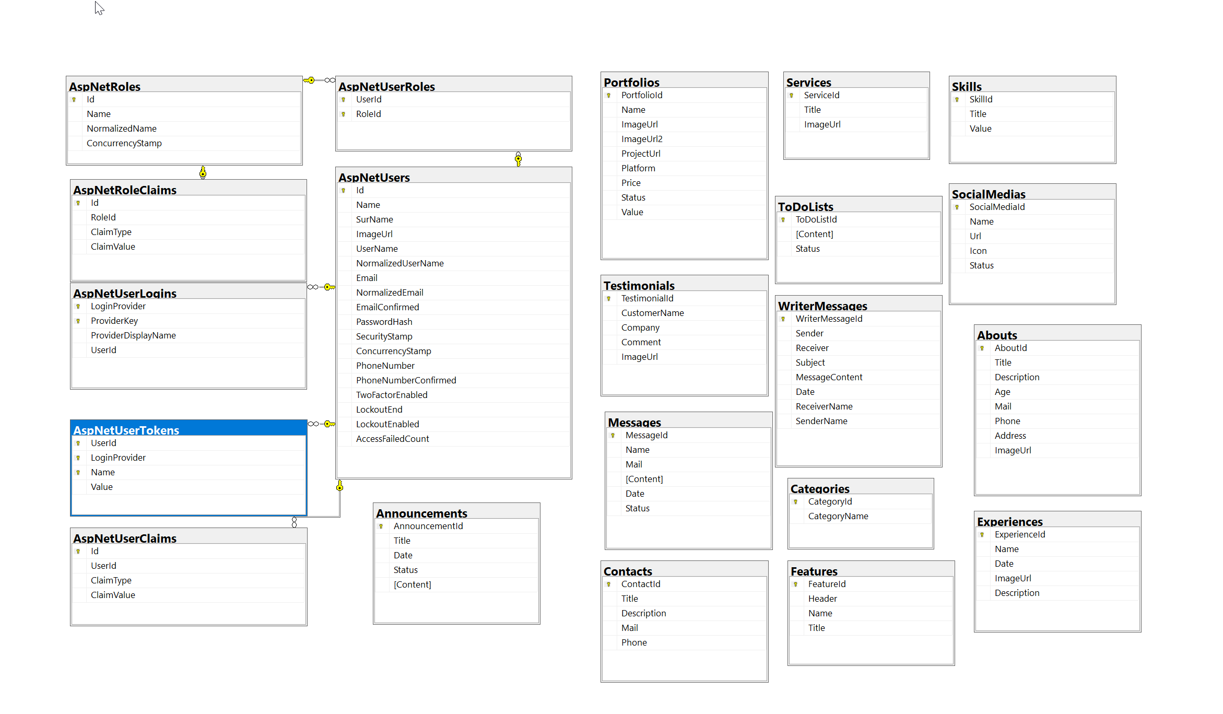The width and height of the screenshot is (1223, 714).
Task: Click the infinity relationship endpoint near AspNetUserTokens
Action: click(313, 424)
